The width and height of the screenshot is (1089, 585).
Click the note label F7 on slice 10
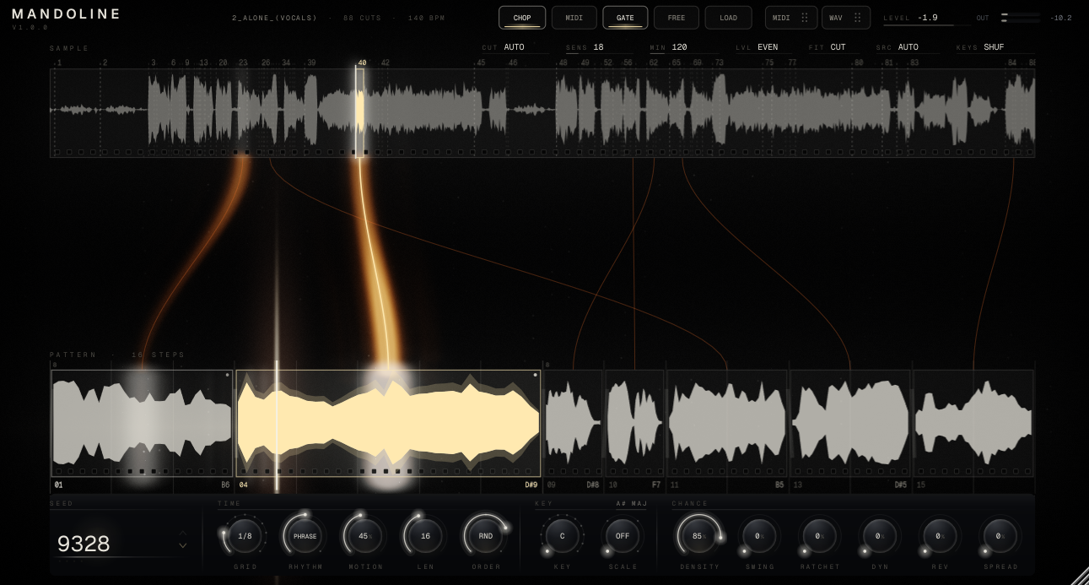pyautogui.click(x=656, y=485)
